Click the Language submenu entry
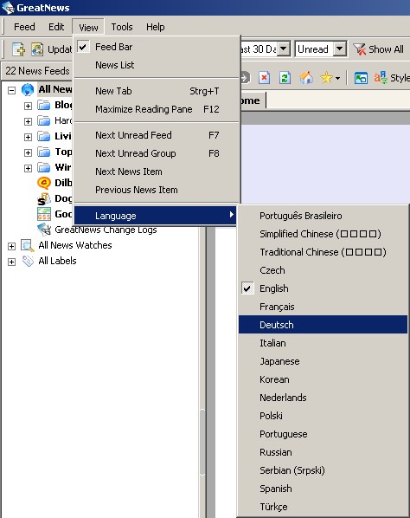 point(155,216)
